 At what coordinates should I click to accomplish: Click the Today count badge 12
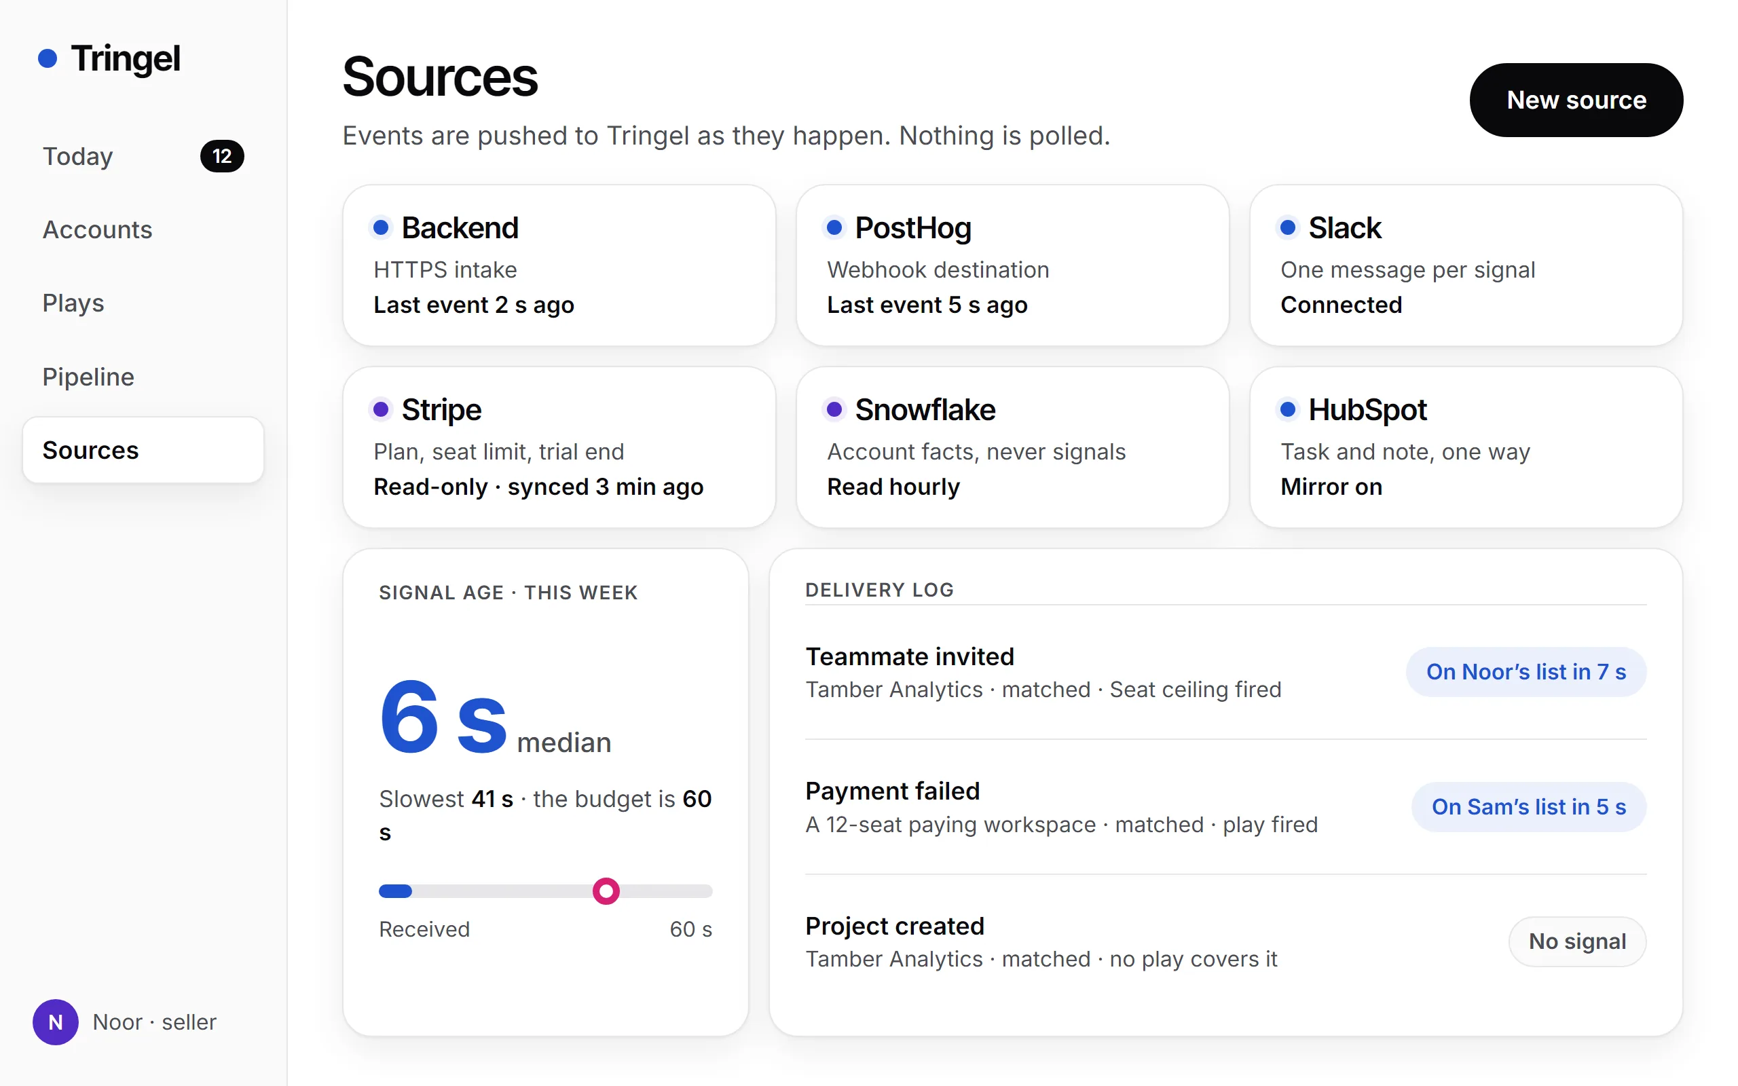click(x=222, y=156)
